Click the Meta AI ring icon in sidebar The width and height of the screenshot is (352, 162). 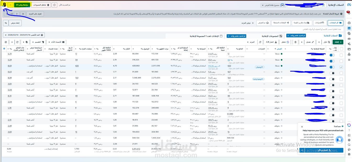pos(349,125)
